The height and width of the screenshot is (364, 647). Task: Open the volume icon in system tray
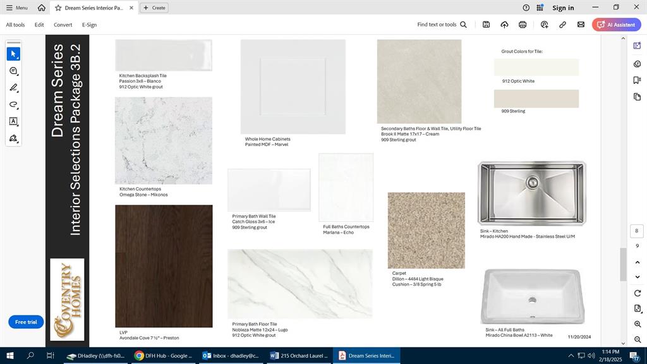591,355
